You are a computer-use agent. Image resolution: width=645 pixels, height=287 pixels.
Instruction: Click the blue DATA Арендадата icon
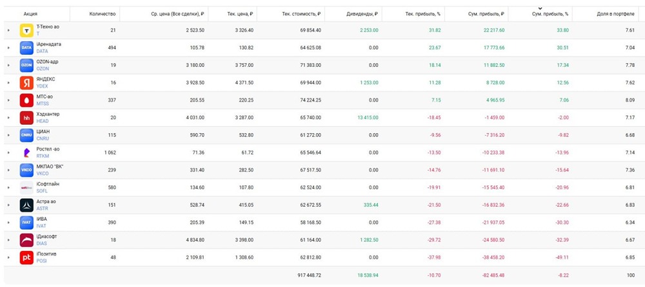click(x=26, y=48)
